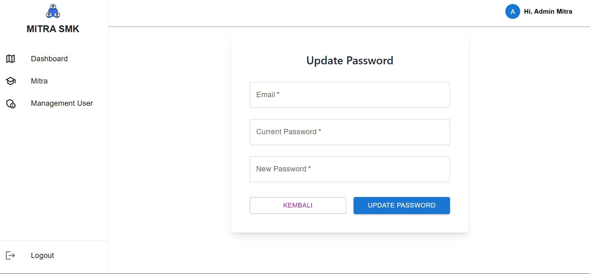Click the MITRA SMK title text

[53, 29]
